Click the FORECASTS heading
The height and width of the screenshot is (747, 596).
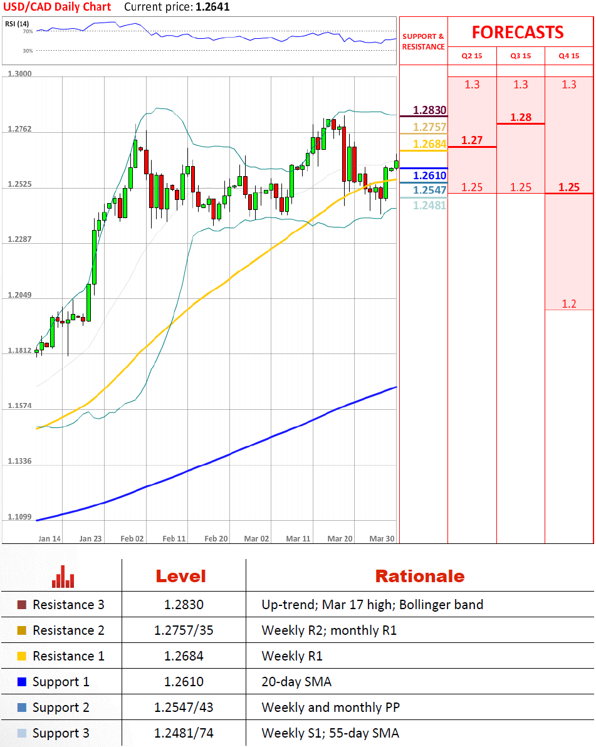[518, 33]
